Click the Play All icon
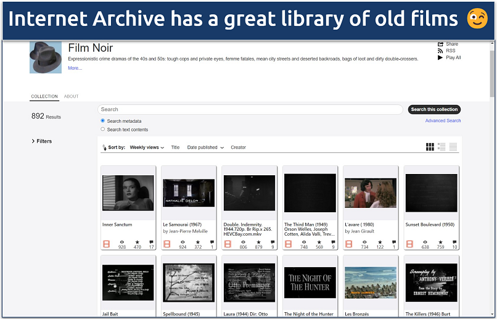The height and width of the screenshot is (319, 497). click(440, 57)
